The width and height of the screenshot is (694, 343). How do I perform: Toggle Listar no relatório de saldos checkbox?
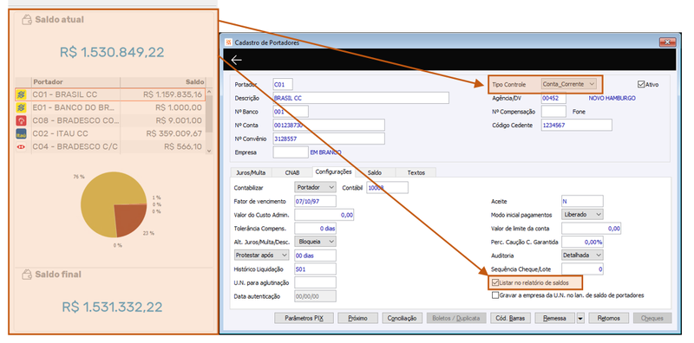point(495,282)
